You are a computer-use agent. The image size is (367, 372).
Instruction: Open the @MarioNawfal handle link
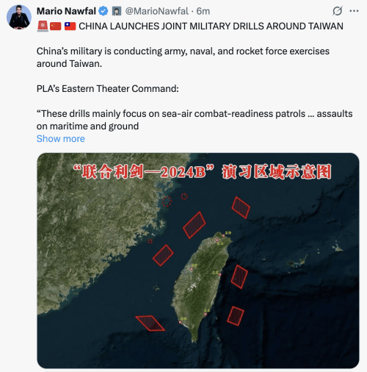[x=157, y=11]
